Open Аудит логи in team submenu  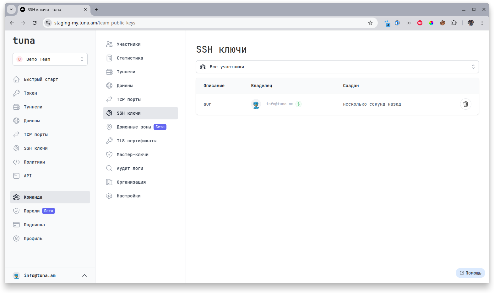tap(140, 168)
